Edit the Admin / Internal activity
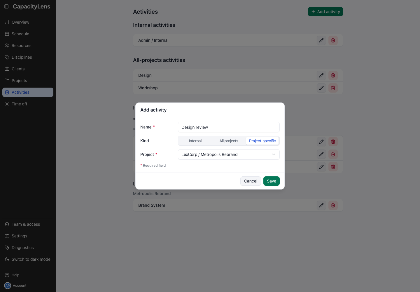 click(321, 40)
